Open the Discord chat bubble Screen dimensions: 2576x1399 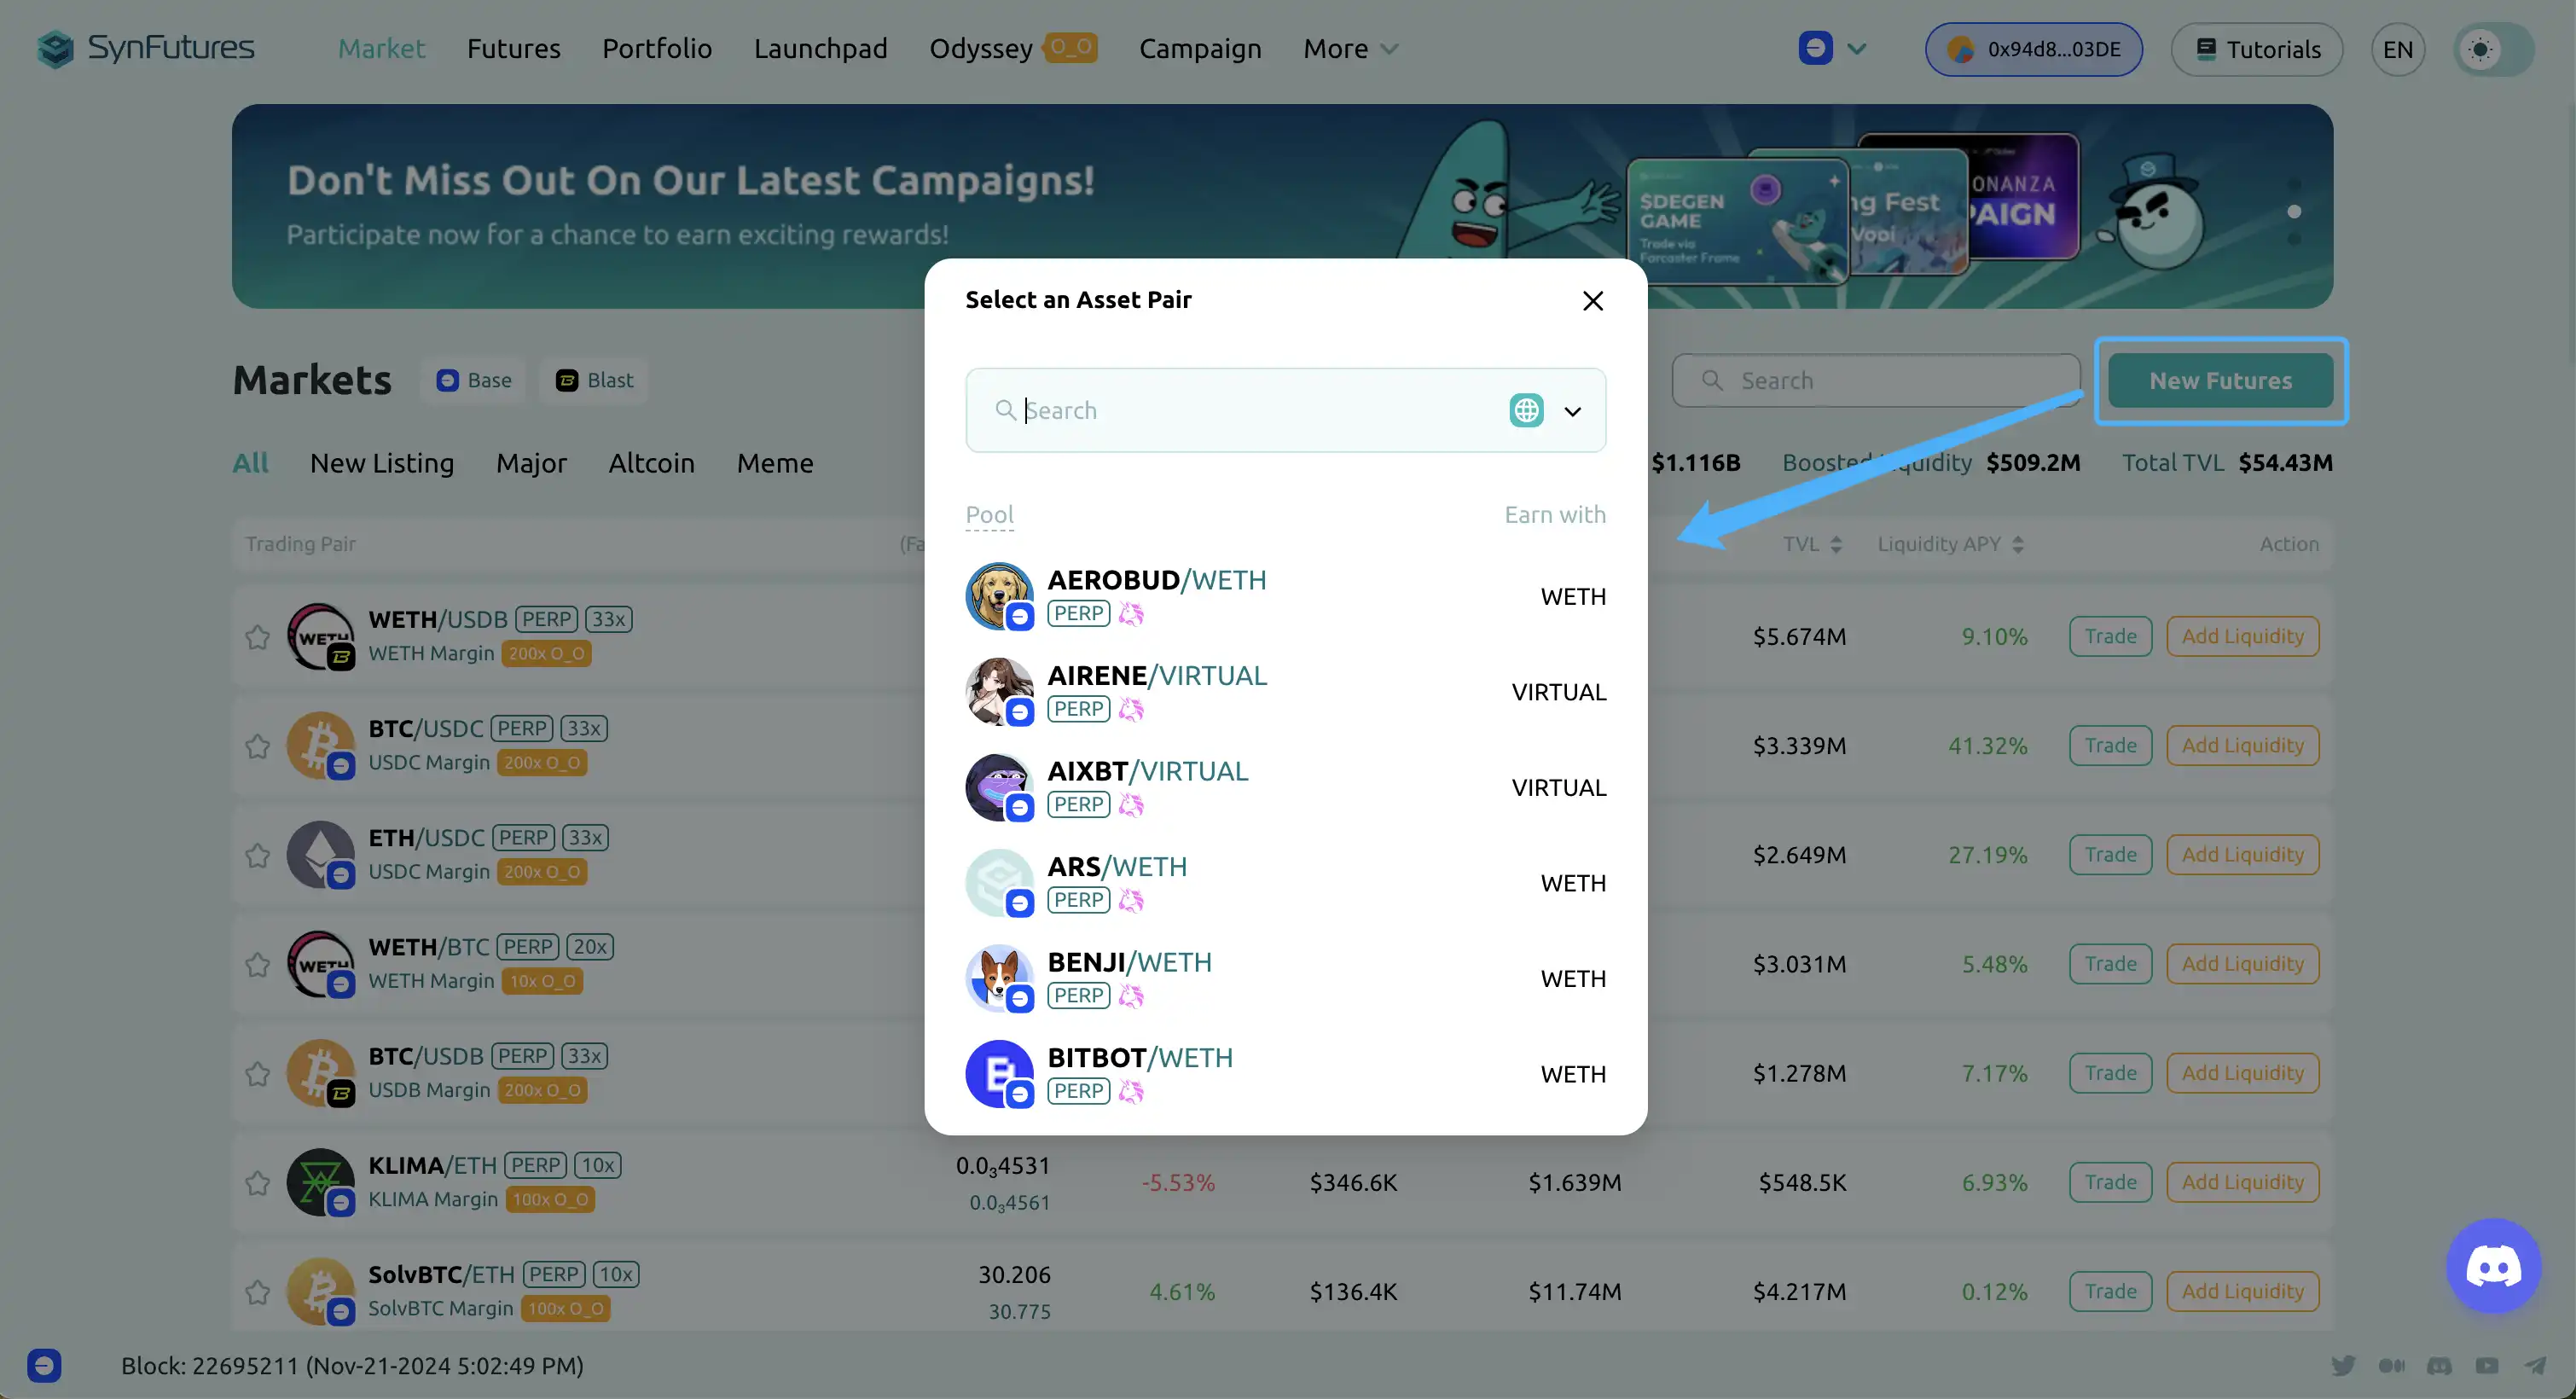coord(2492,1266)
